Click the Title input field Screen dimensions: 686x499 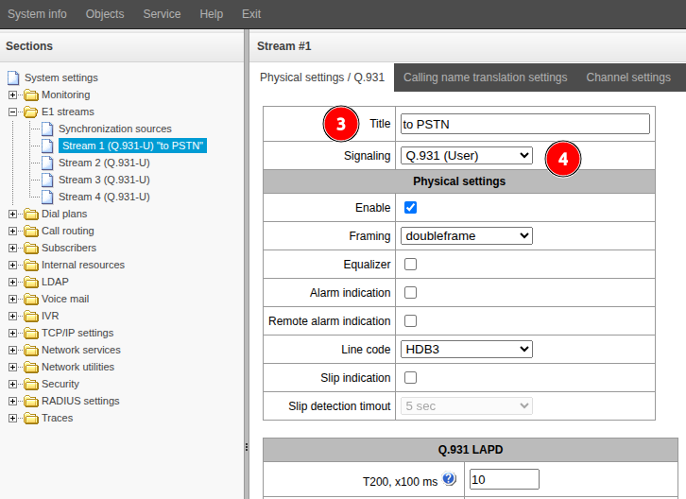pyautogui.click(x=524, y=124)
